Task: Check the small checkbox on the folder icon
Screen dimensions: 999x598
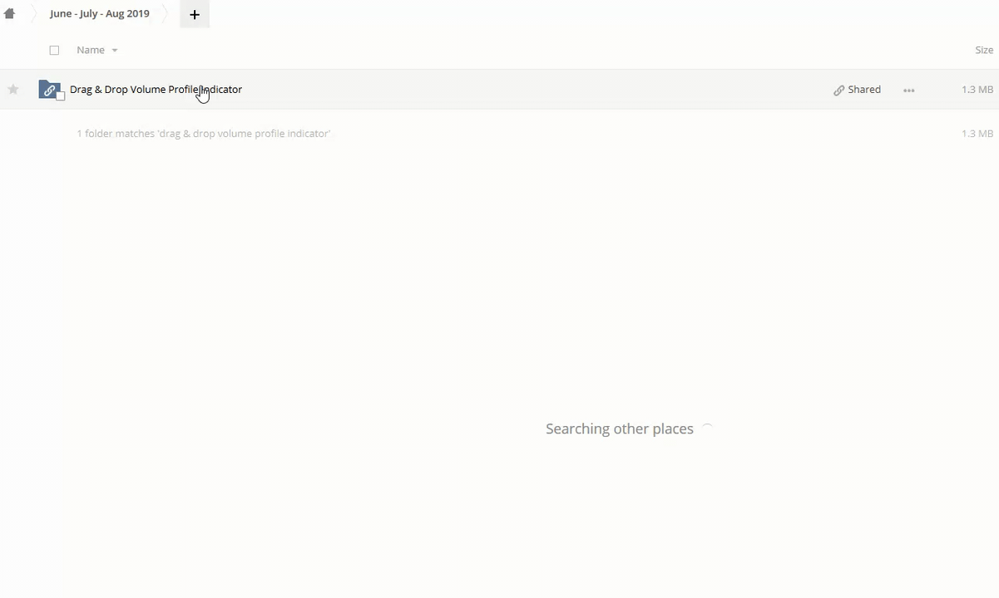Action: pos(60,96)
